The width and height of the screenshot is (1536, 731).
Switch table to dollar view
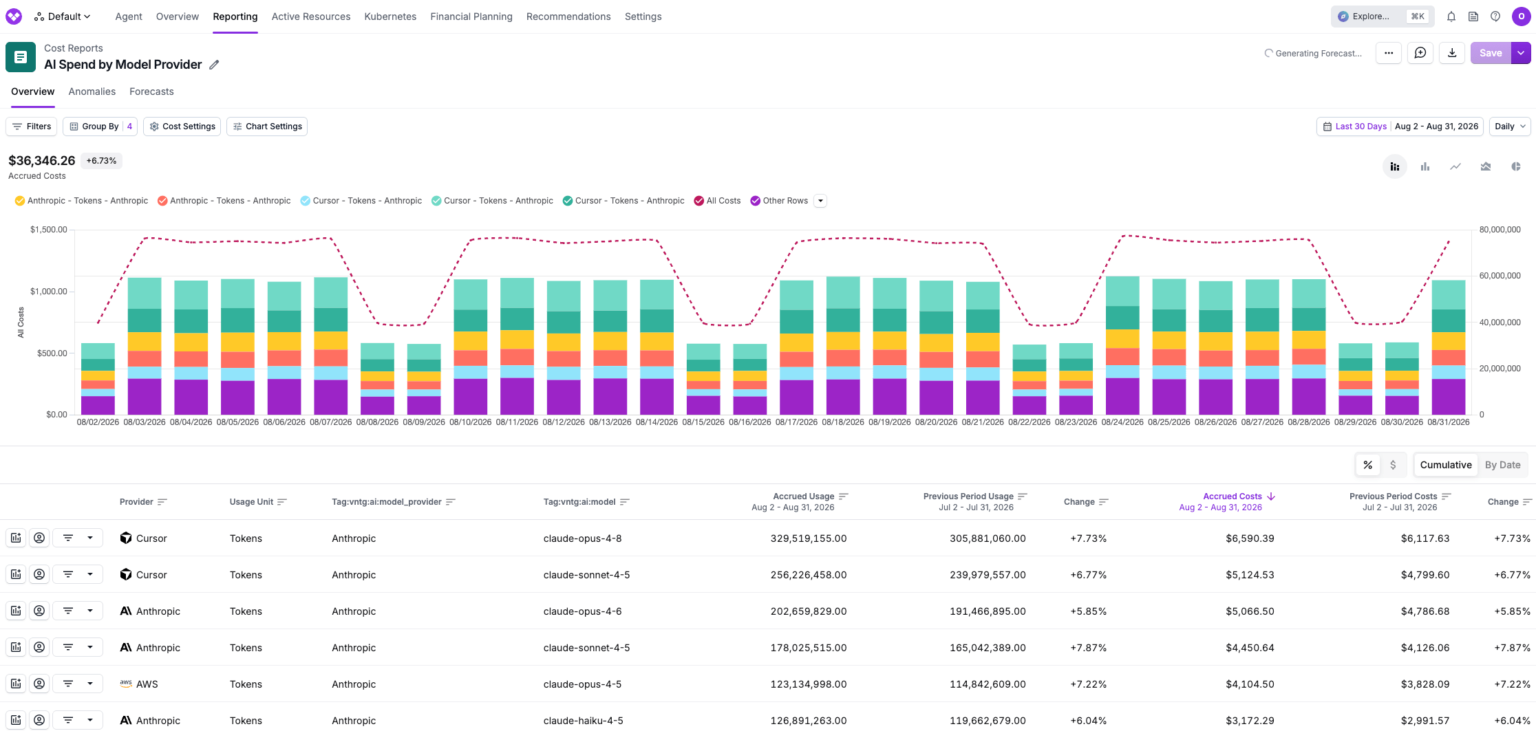[x=1393, y=465]
